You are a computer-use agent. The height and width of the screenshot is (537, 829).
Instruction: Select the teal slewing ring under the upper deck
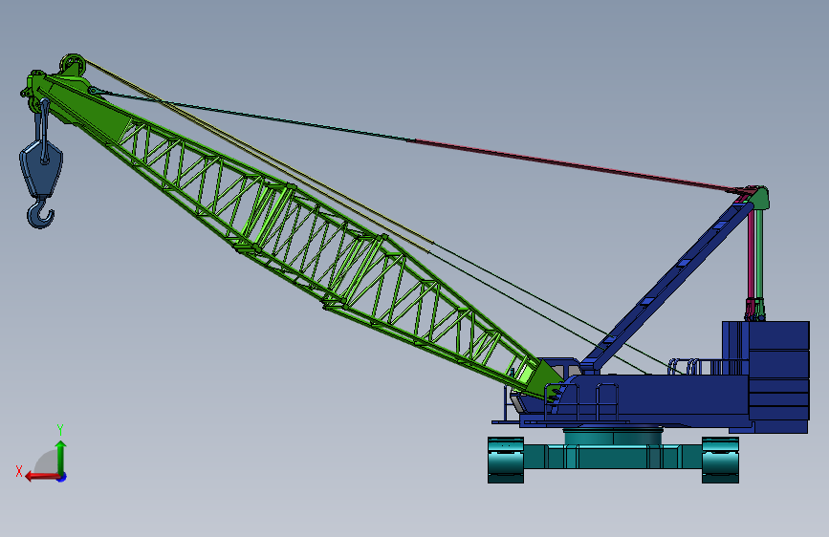613,436
